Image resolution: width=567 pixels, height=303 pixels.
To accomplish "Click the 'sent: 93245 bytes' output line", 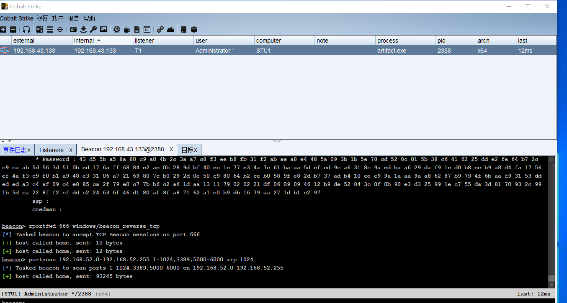I will [67, 276].
